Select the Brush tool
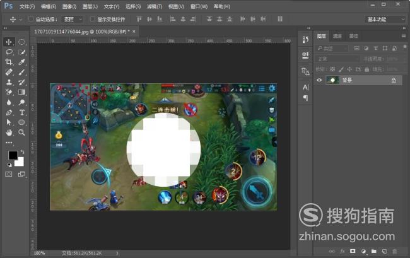The height and width of the screenshot is (258, 410). tap(21, 72)
